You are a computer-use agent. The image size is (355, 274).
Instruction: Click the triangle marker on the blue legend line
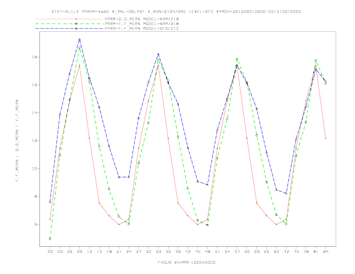coord(76,29)
